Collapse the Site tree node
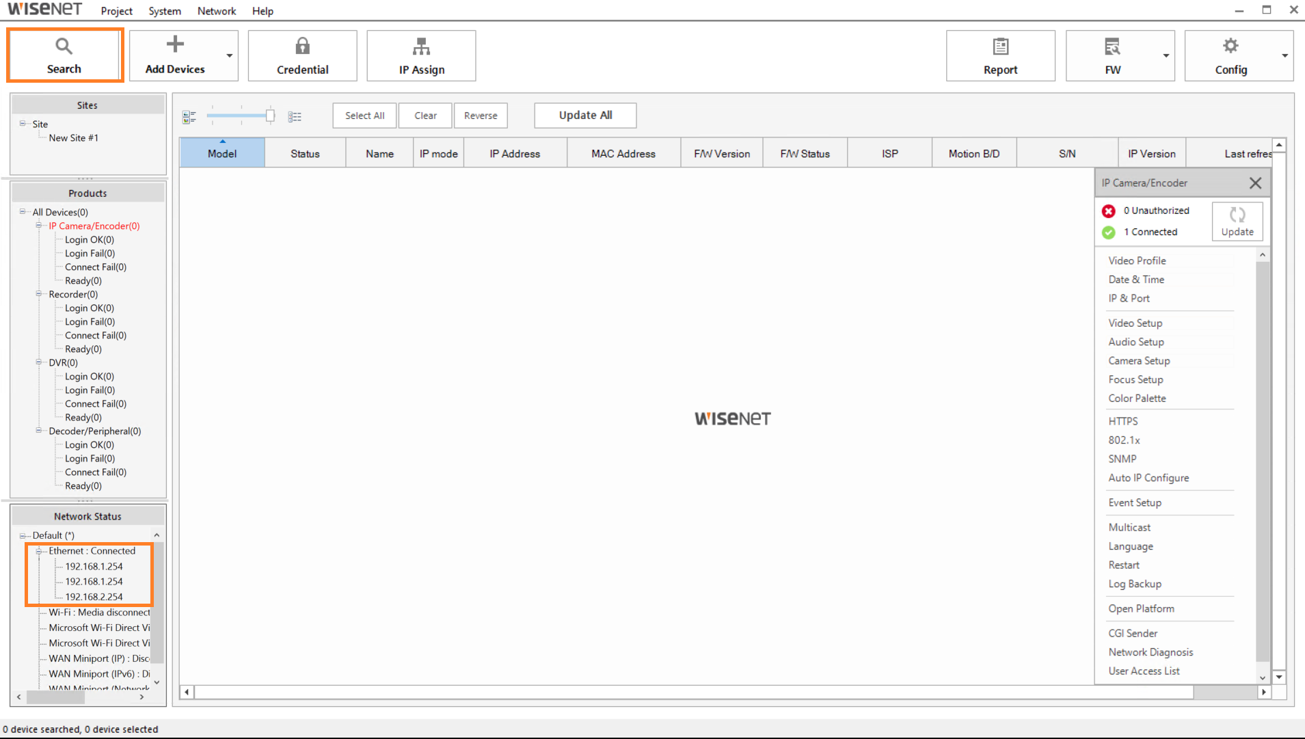1305x739 pixels. (x=23, y=124)
